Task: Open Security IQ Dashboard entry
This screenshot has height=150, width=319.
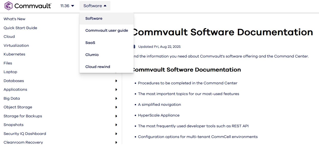Action: 25,134
